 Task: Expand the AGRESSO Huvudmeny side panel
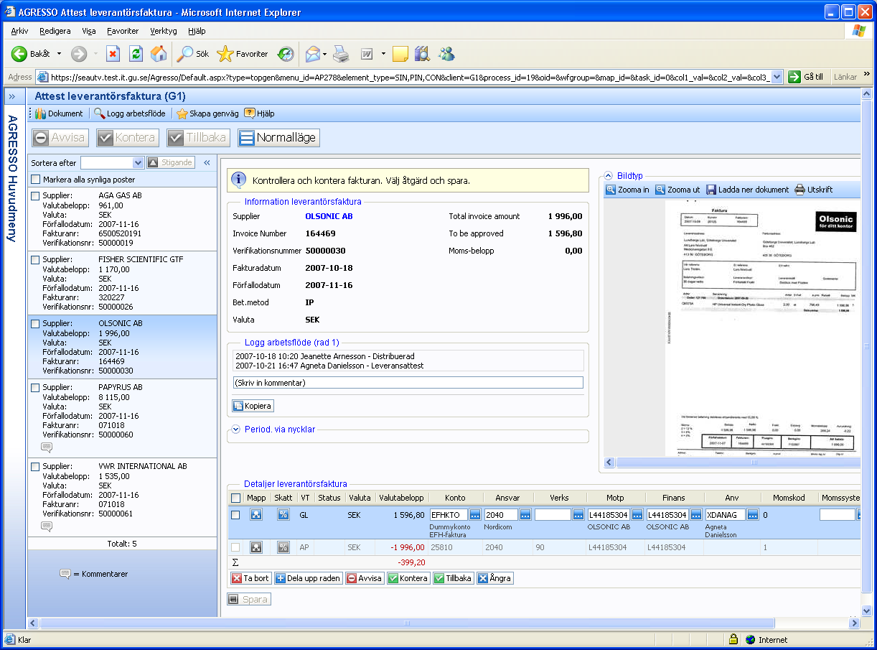pos(12,96)
